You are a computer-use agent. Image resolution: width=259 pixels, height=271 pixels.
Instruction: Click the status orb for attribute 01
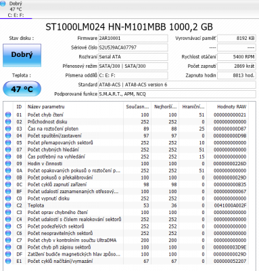8,114
